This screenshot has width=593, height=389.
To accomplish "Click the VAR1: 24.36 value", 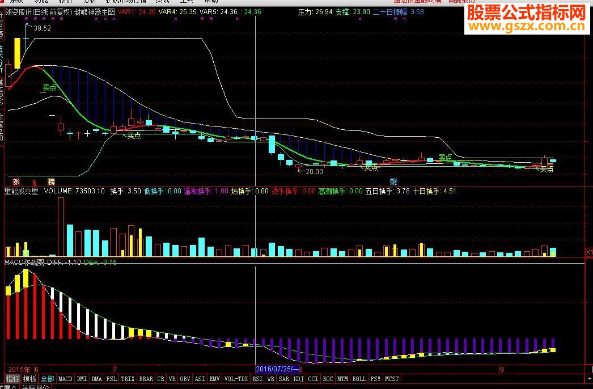I will coord(137,12).
